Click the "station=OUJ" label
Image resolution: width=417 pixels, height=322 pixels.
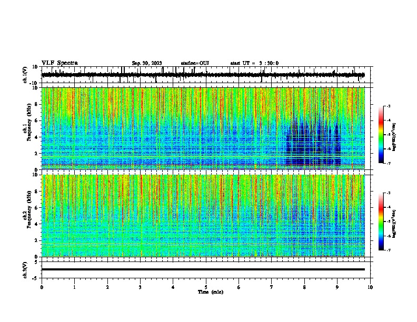[x=195, y=63]
